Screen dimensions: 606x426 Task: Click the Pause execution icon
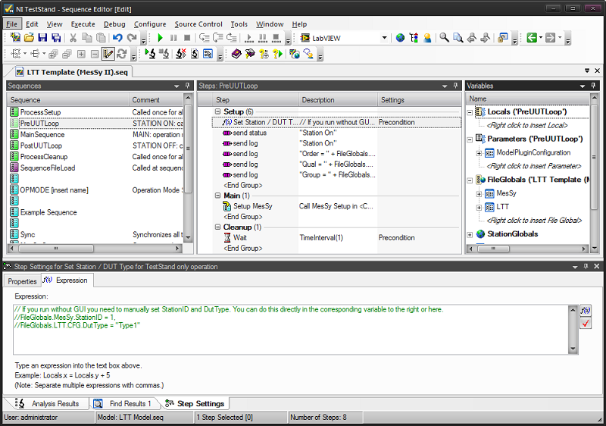point(173,37)
